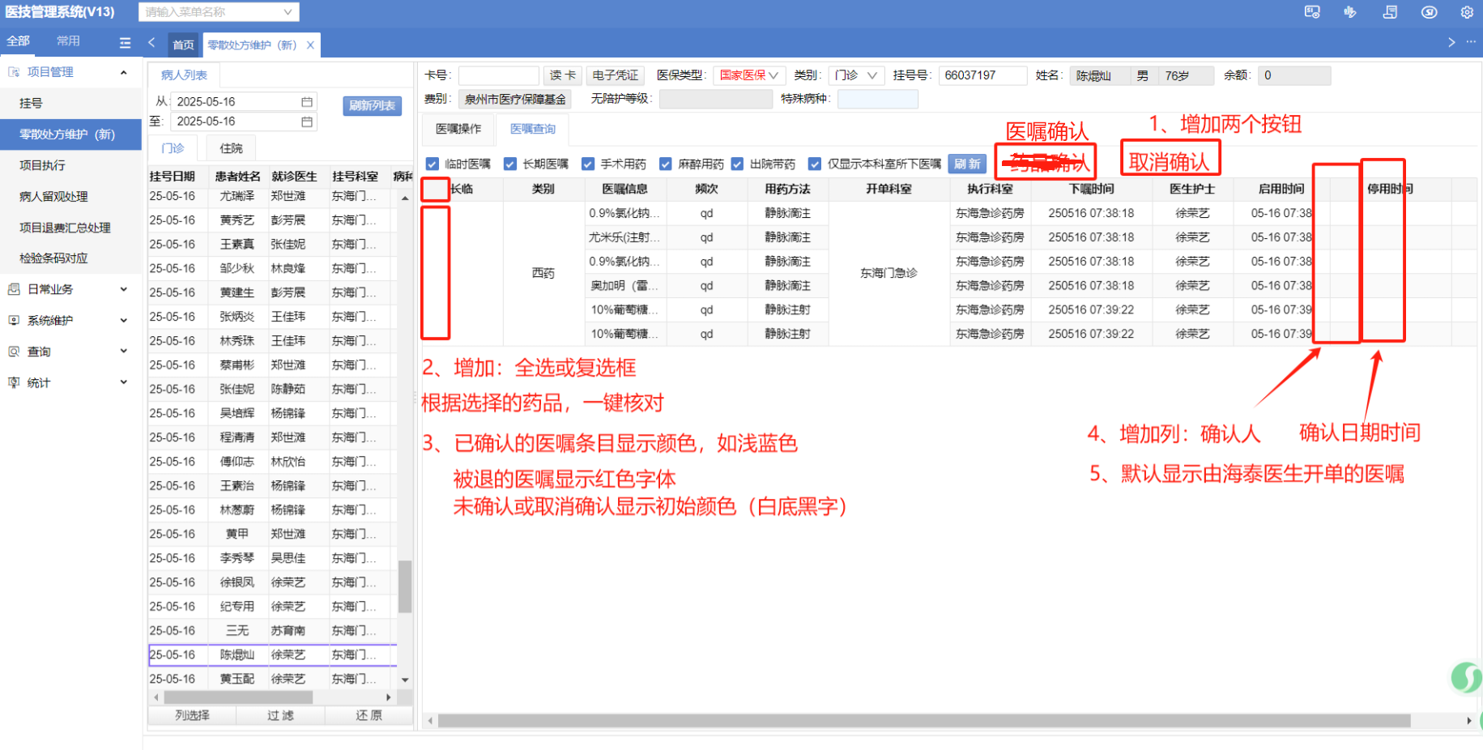Select patient row 黄玉配 in the list
1483x750 pixels.
272,680
